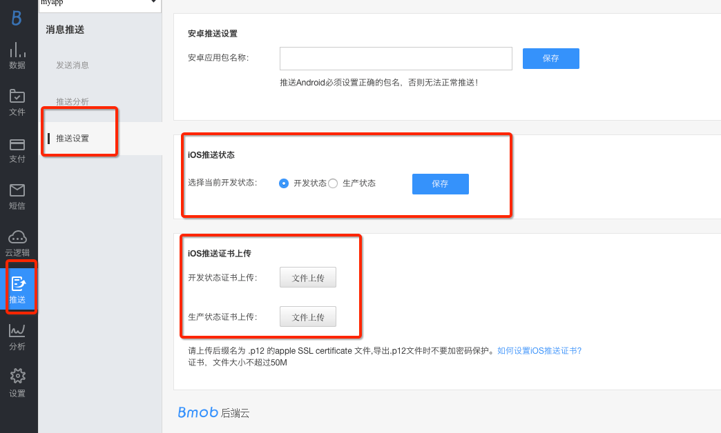Open the 短信 SMS section

[x=17, y=196]
